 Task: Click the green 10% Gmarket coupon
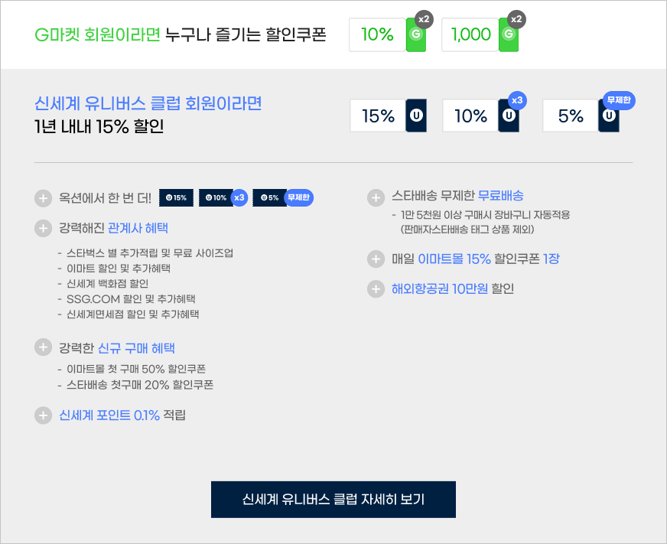[x=388, y=34]
